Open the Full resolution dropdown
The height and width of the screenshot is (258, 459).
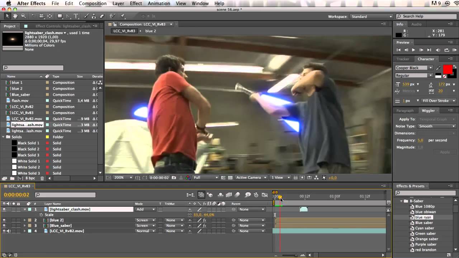[x=205, y=177]
